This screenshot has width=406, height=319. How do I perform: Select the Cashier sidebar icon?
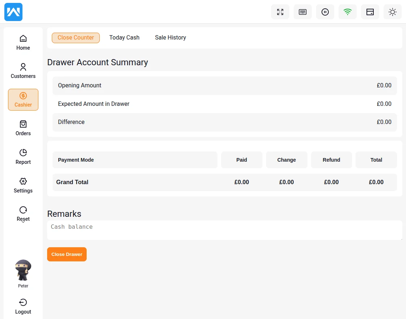tap(23, 99)
